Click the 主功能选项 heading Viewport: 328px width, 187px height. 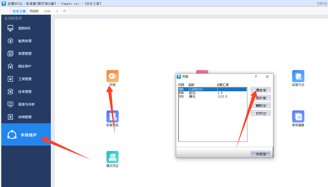[13, 18]
